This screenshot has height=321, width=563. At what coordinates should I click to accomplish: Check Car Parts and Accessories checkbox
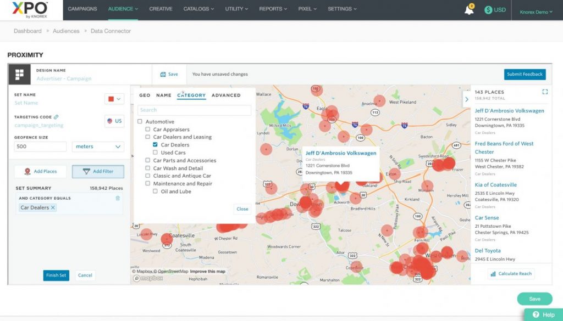point(147,160)
